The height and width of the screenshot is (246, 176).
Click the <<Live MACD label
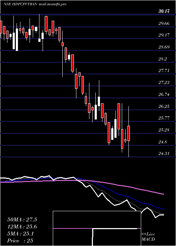click(148, 237)
